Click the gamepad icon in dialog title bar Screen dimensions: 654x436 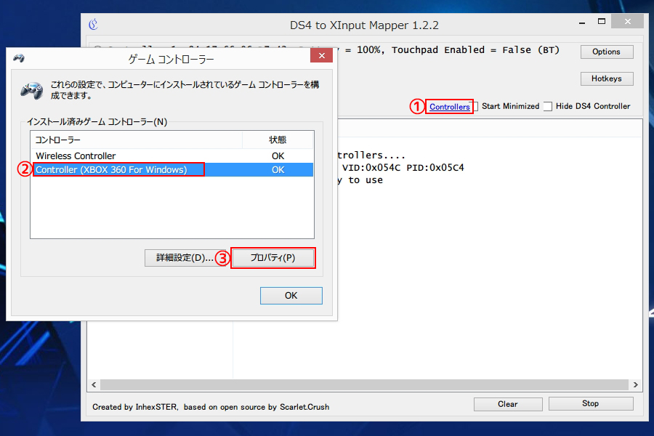pyautogui.click(x=18, y=58)
